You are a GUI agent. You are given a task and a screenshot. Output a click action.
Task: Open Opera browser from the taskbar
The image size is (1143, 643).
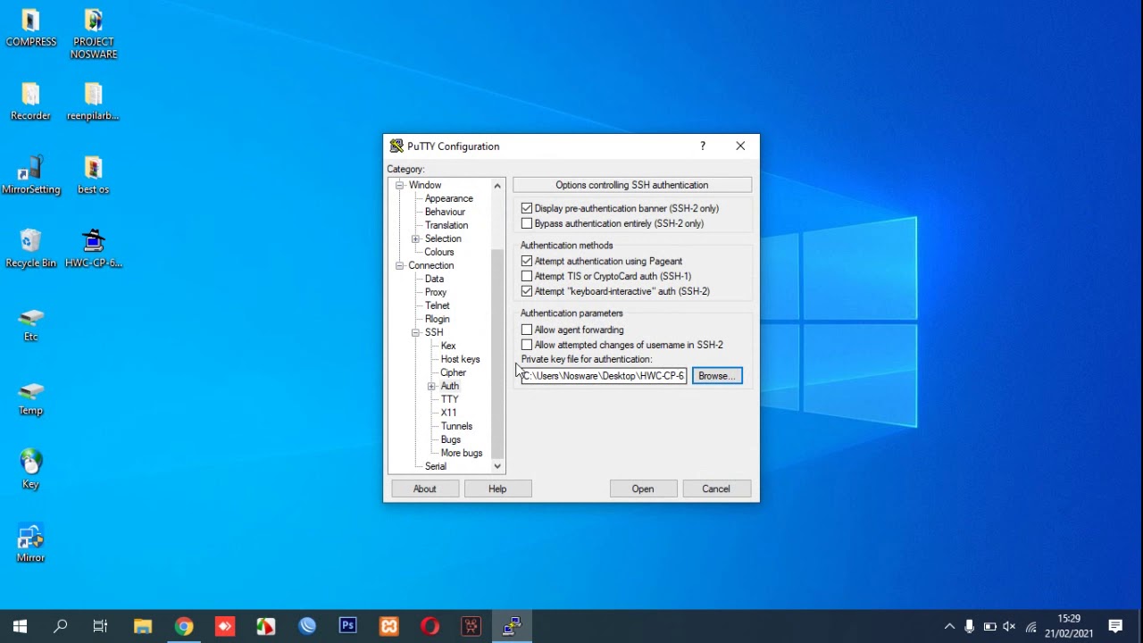[430, 626]
